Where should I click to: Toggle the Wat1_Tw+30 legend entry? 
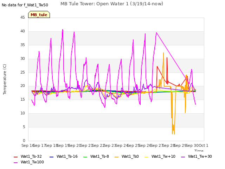click(x=197, y=156)
